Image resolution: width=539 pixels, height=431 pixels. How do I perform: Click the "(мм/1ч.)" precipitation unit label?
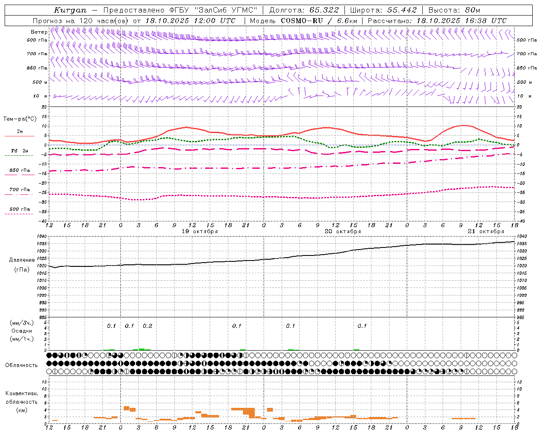(x=21, y=339)
